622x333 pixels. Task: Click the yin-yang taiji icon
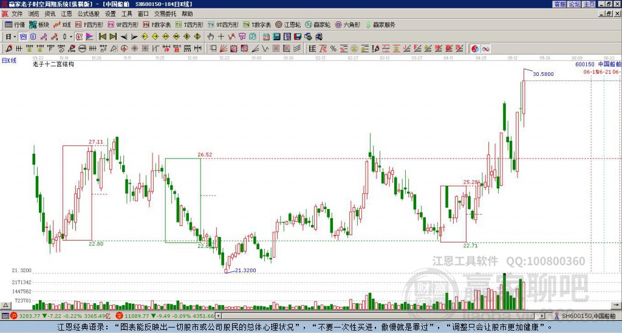point(474,49)
